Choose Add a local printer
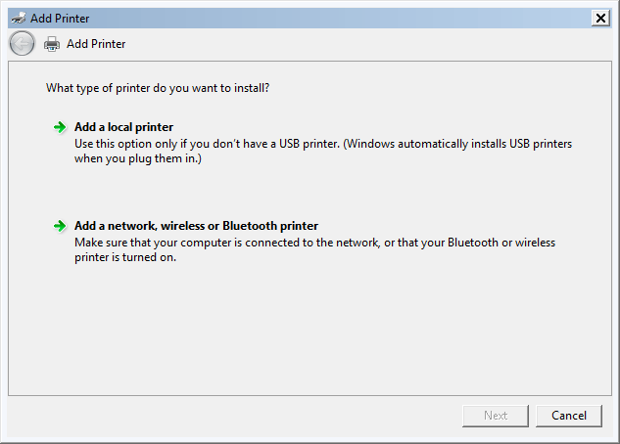 (x=123, y=127)
